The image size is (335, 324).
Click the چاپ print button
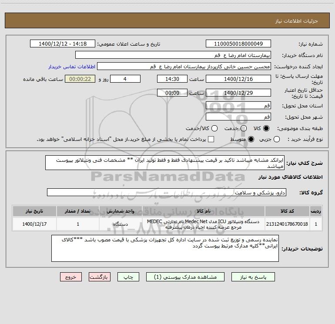pos(128,277)
